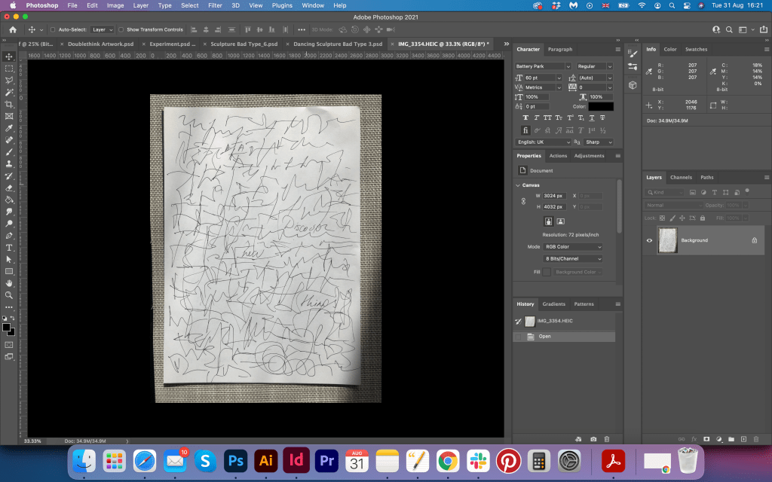Expand the RGB Color mode dropdown
The image size is (772, 482).
(x=573, y=247)
